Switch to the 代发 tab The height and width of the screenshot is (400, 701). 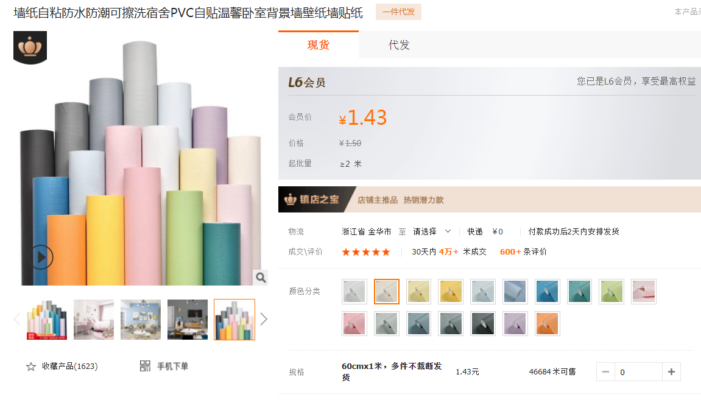(x=399, y=45)
